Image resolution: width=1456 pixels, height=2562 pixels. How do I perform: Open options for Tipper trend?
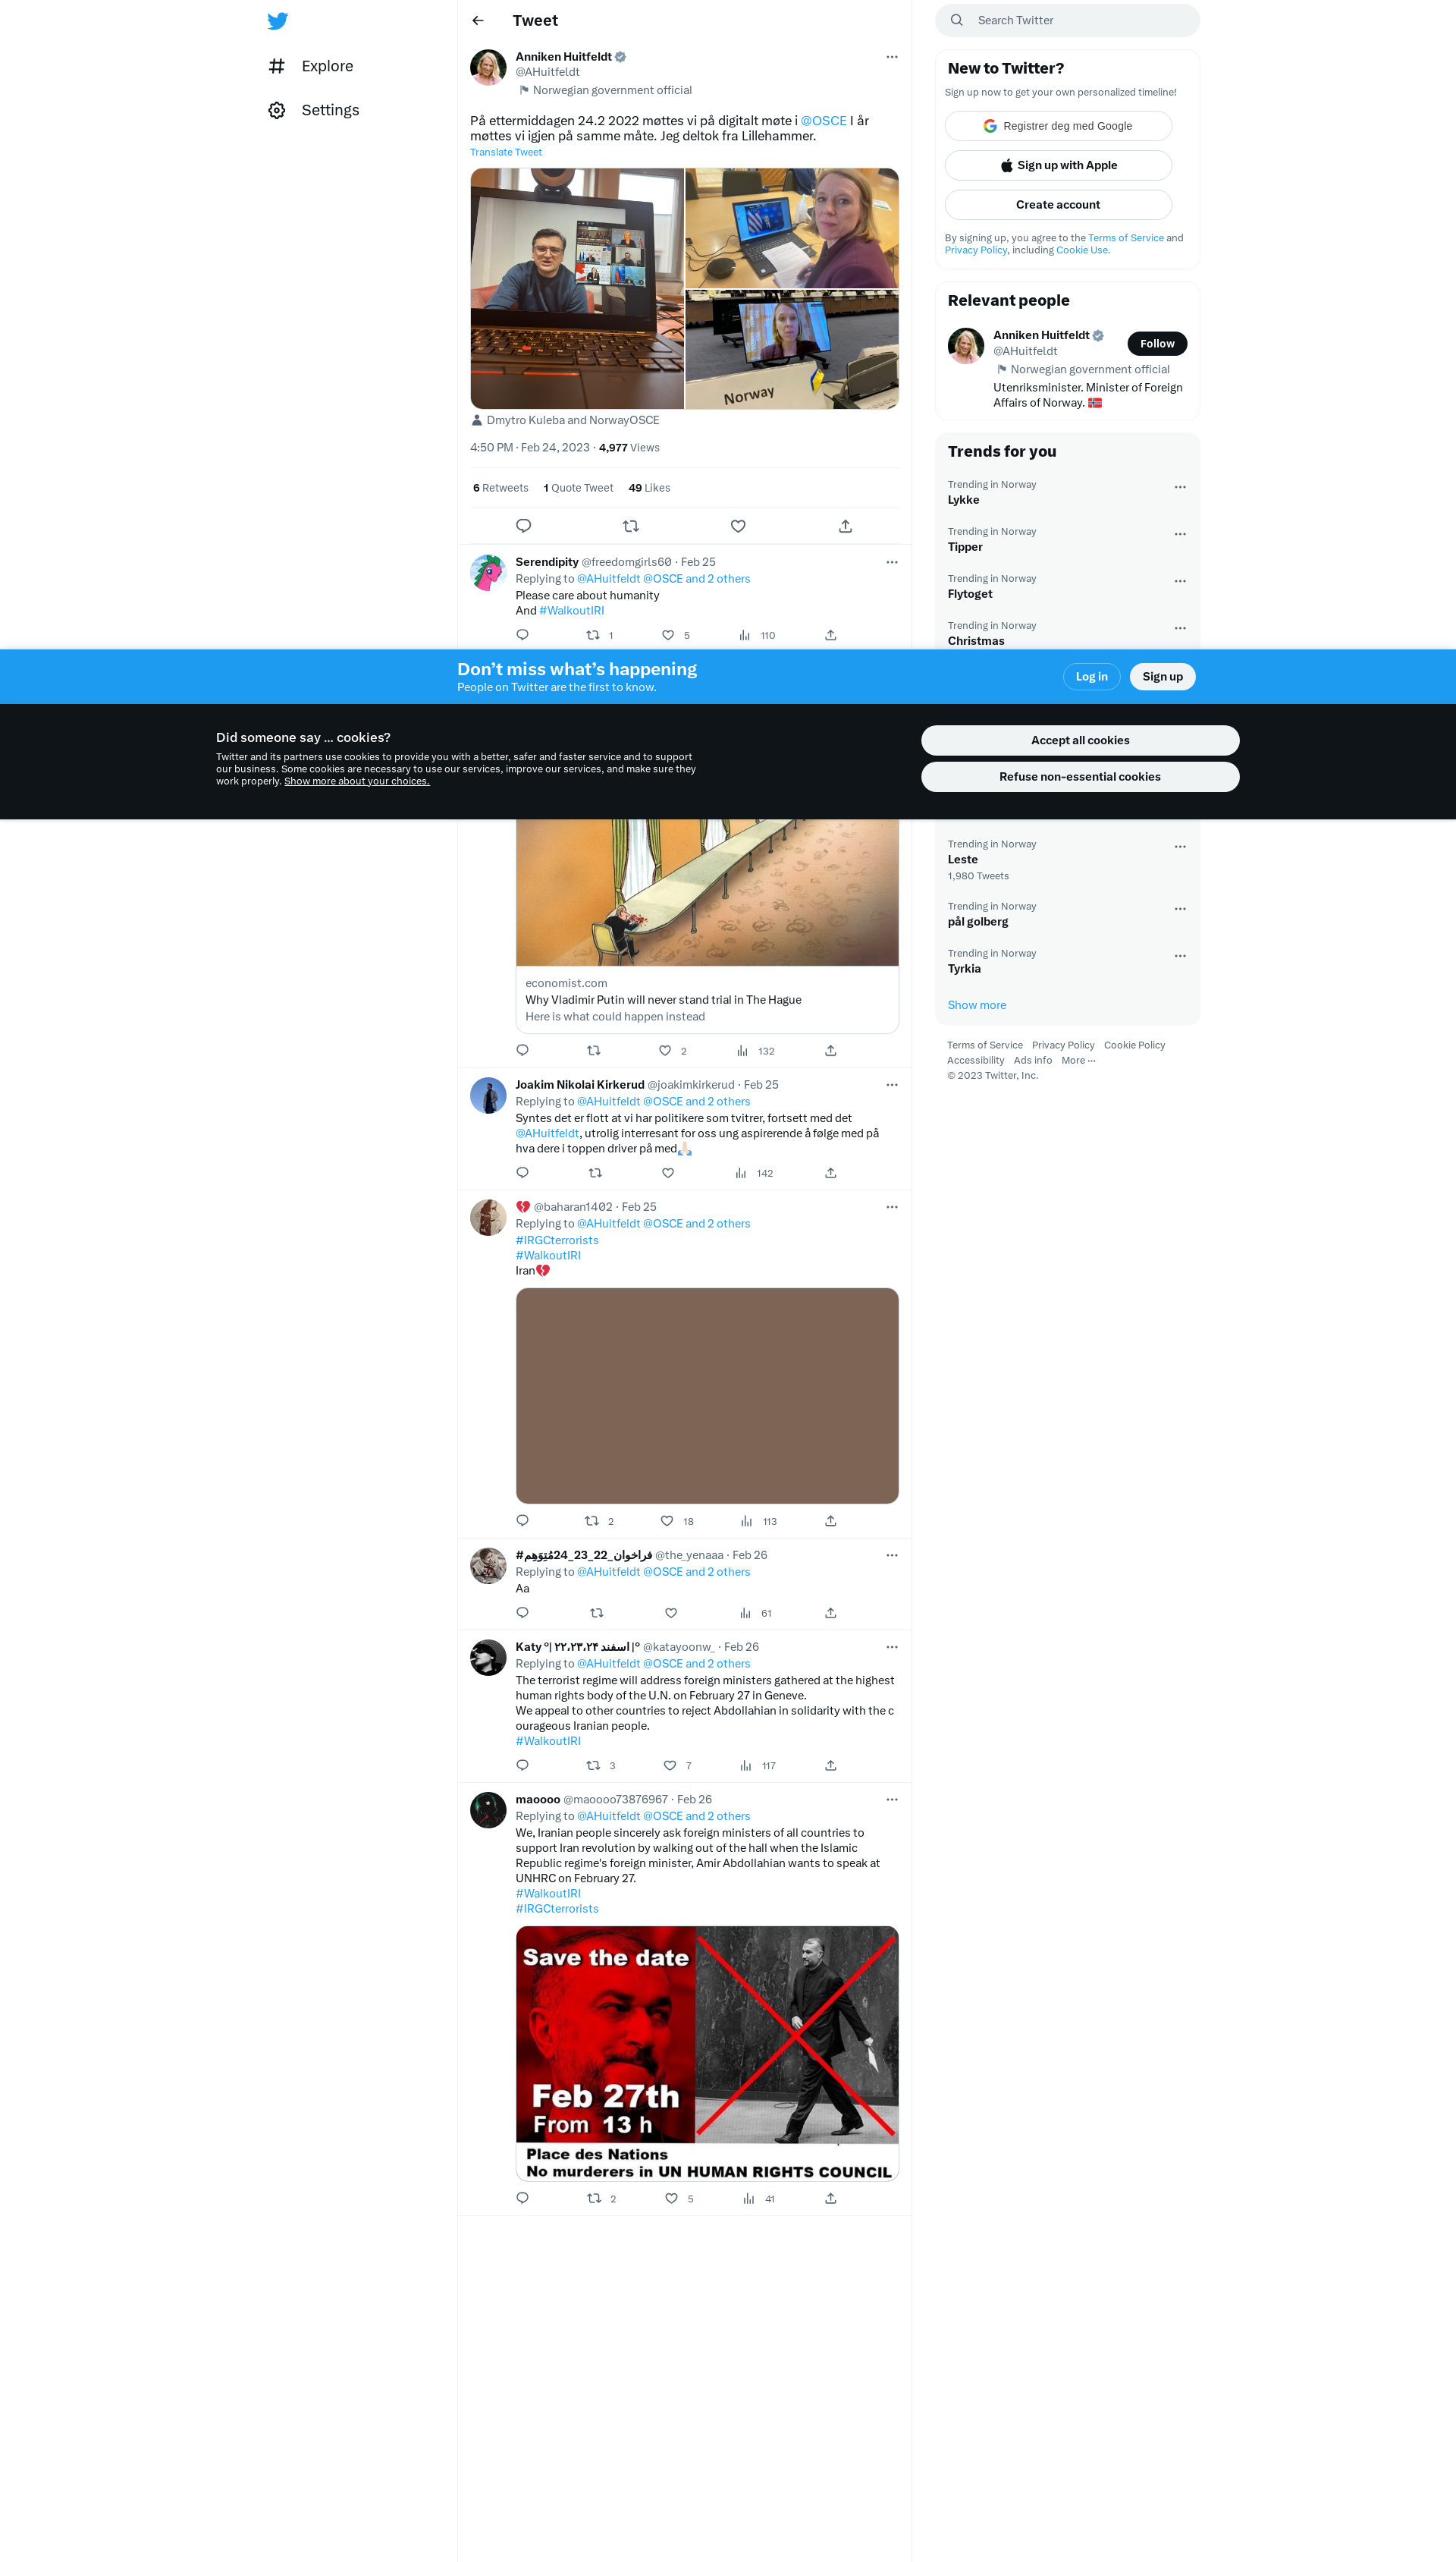pyautogui.click(x=1180, y=534)
